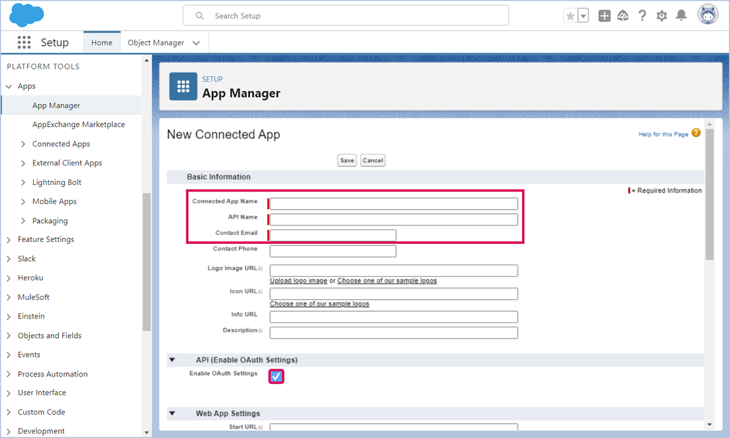Click the Salesforce cloud logo
Image resolution: width=730 pixels, height=438 pixels.
27,15
